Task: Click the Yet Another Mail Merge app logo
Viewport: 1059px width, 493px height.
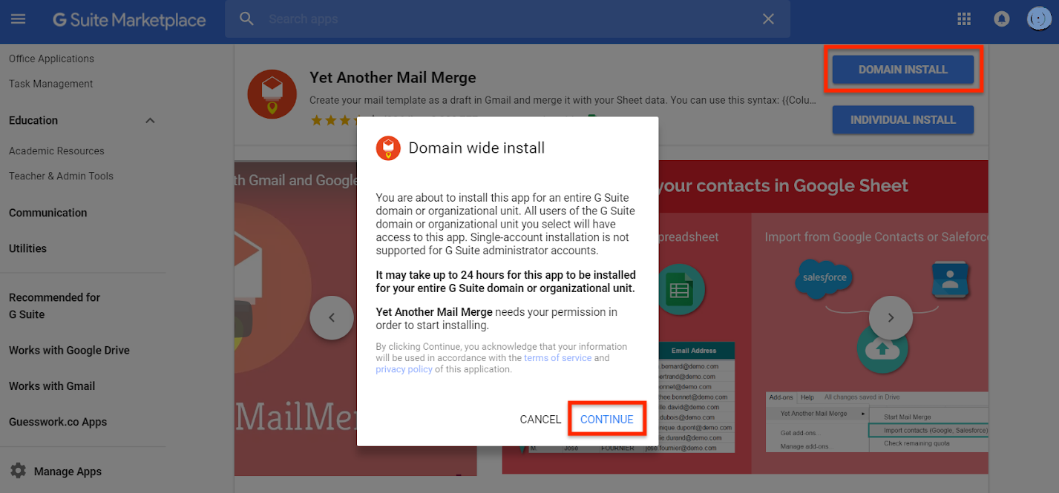Action: (x=272, y=94)
